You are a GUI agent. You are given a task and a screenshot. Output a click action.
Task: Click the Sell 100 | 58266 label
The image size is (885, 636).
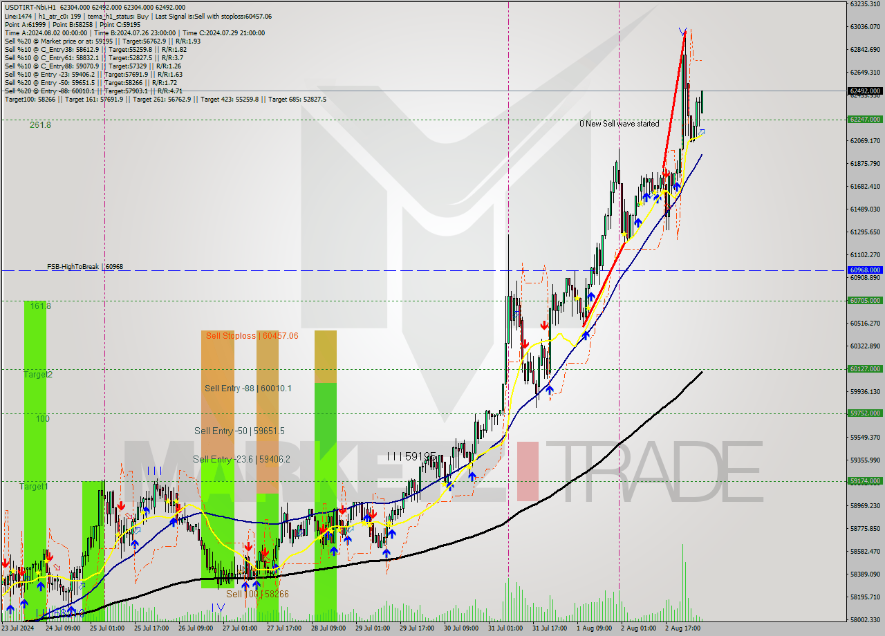tap(257, 594)
